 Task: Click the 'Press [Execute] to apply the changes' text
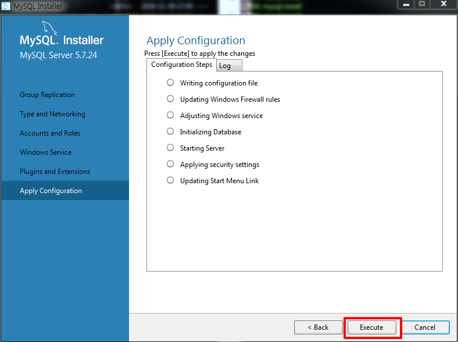tap(200, 54)
